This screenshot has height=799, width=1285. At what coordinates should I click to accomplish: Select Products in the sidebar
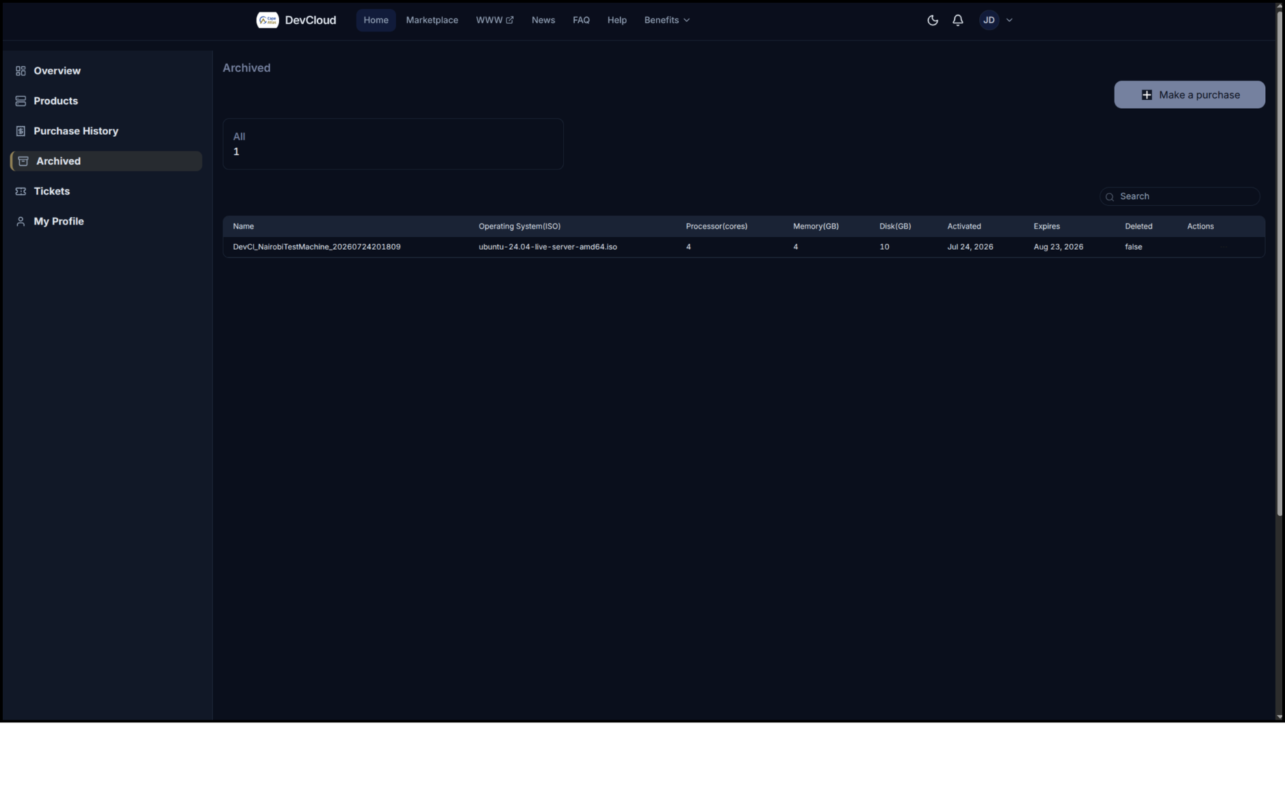tap(106, 101)
